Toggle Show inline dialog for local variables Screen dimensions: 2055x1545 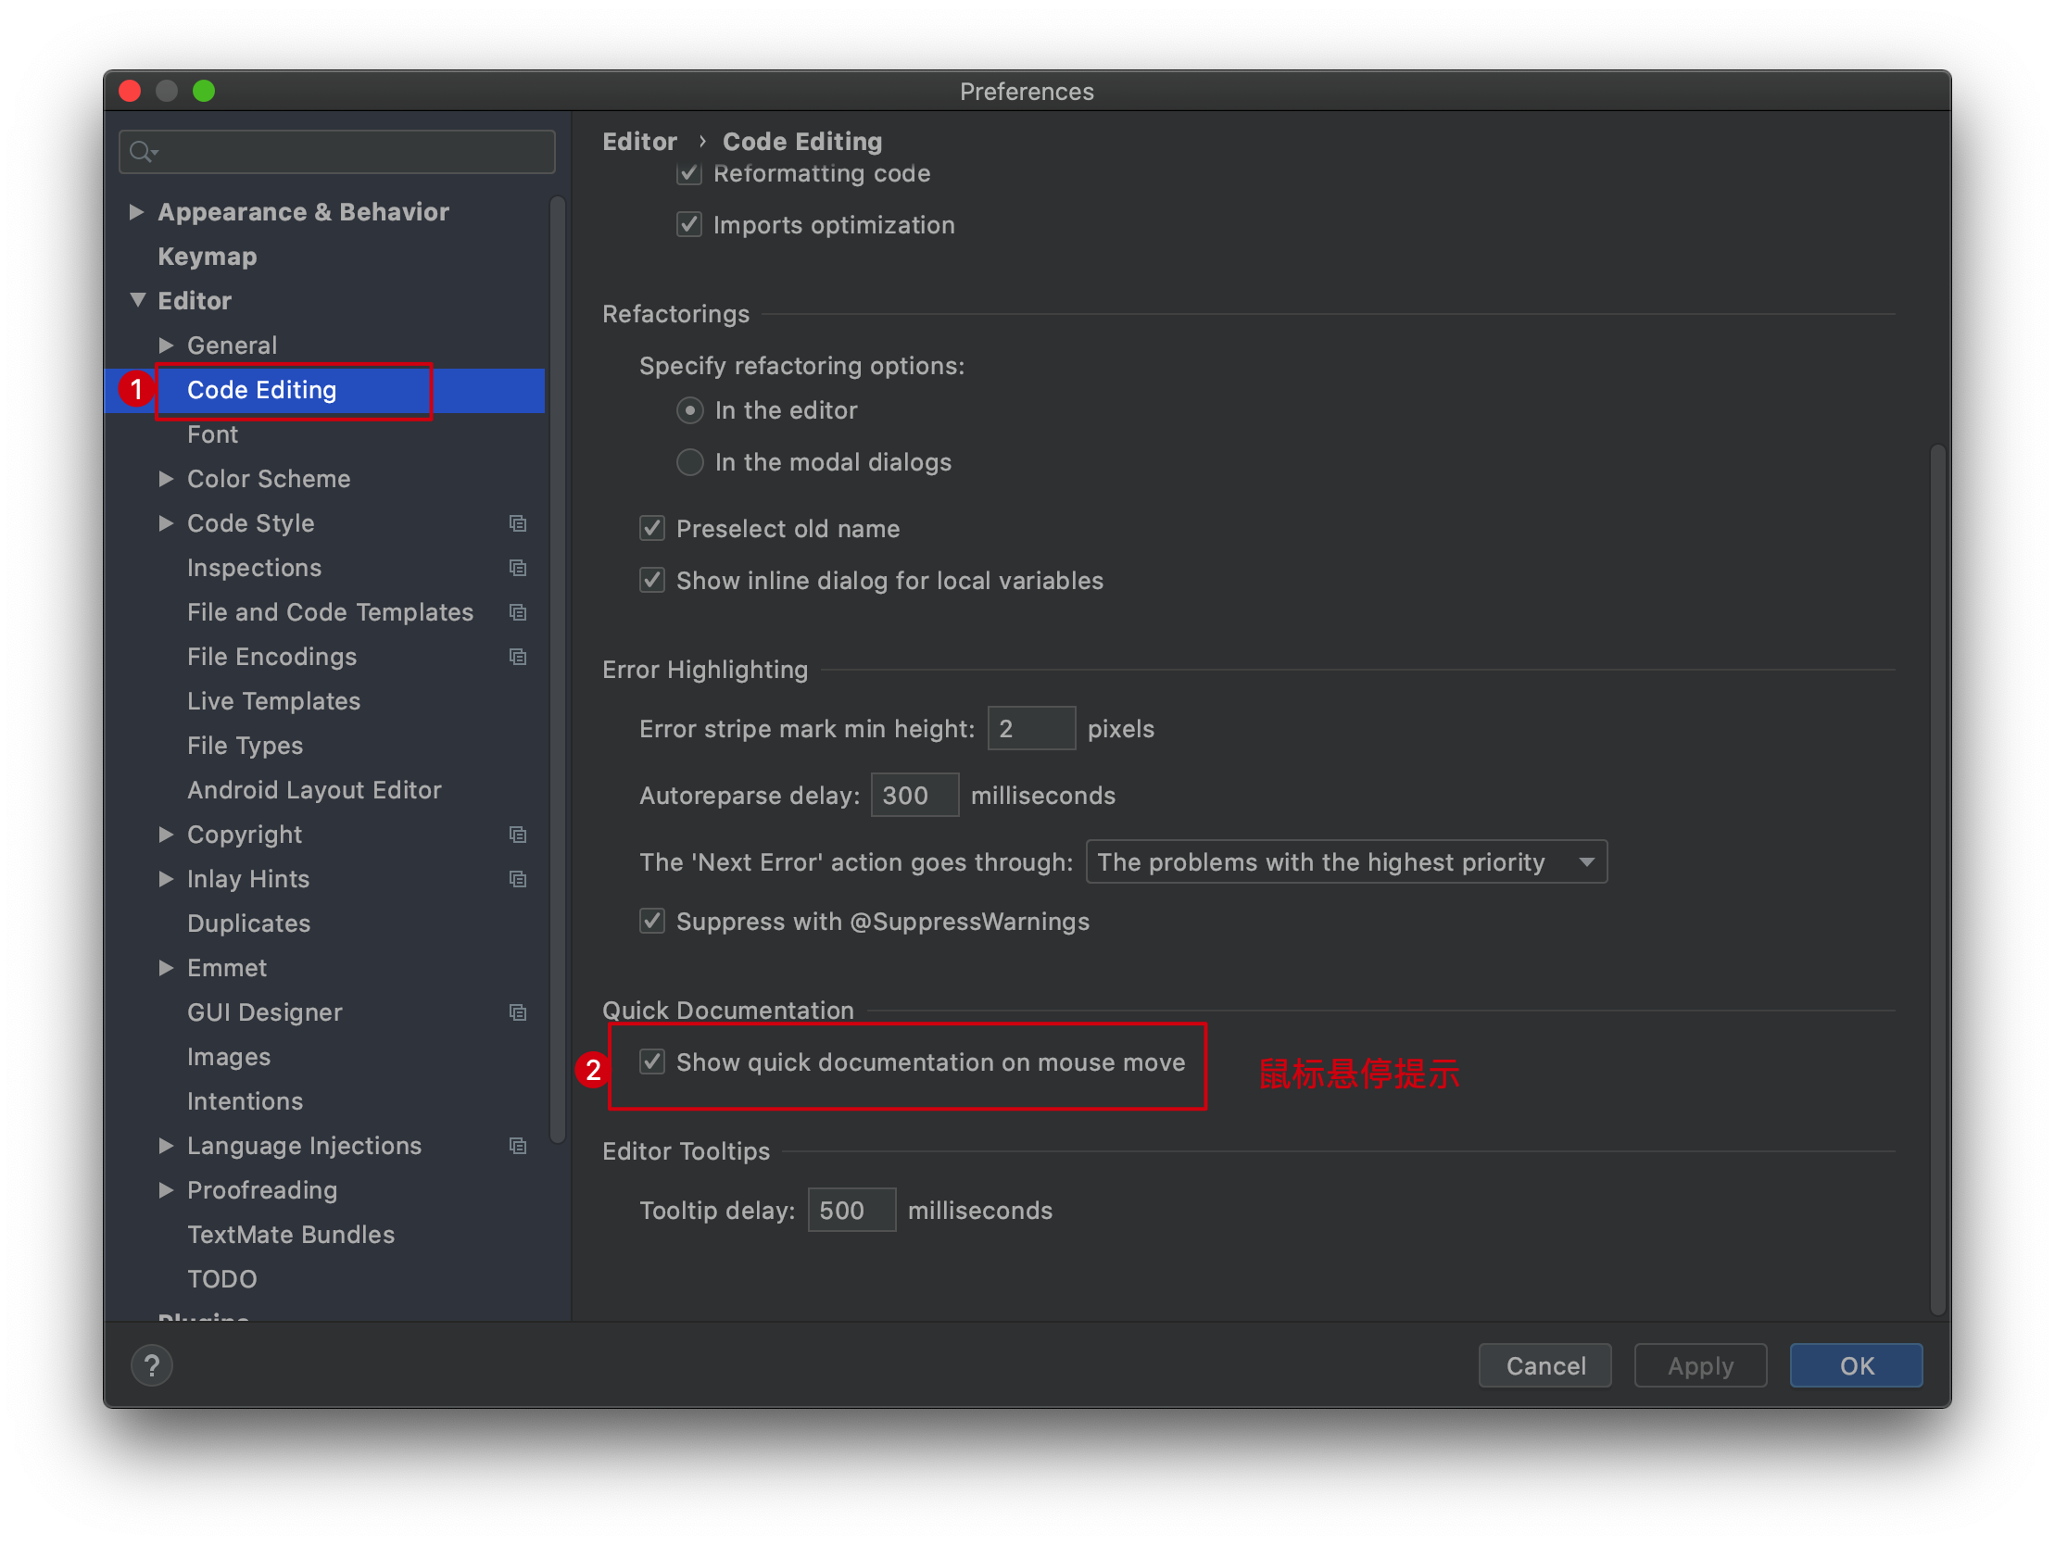click(652, 582)
